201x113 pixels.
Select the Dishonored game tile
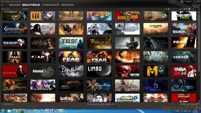point(127,43)
